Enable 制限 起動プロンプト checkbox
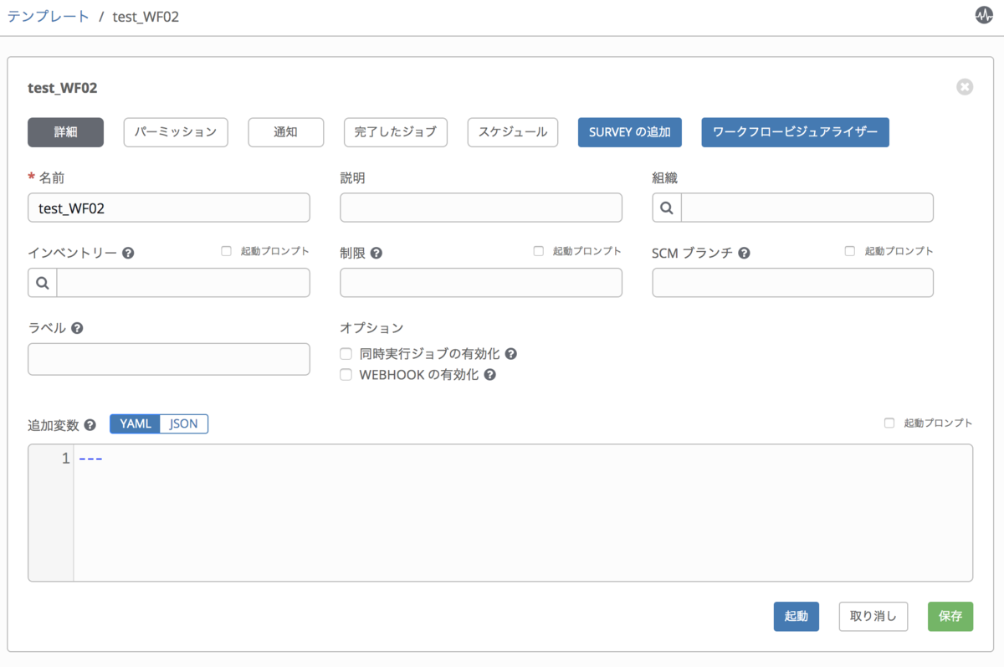 (x=538, y=251)
